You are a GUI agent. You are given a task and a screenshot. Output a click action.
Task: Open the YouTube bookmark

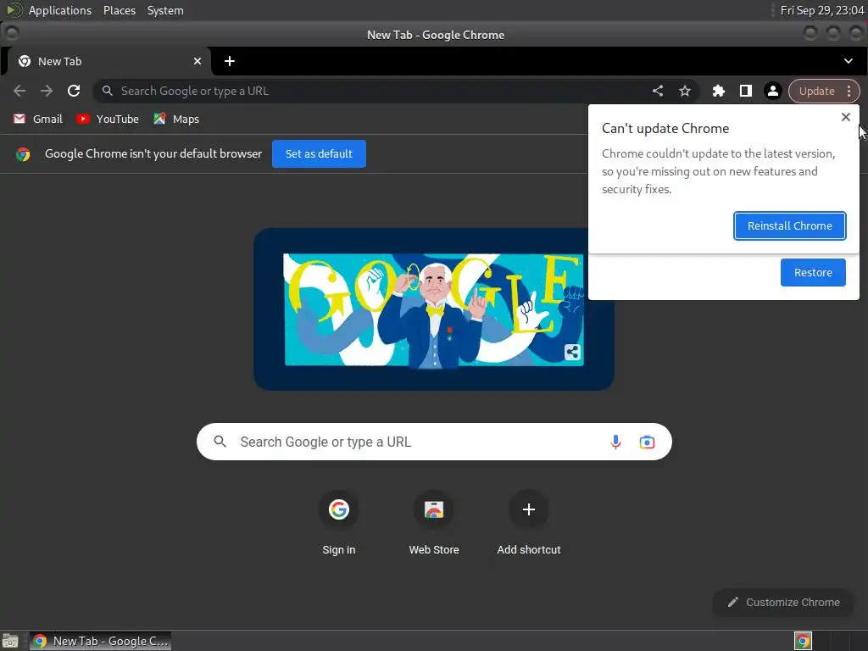[x=108, y=119]
